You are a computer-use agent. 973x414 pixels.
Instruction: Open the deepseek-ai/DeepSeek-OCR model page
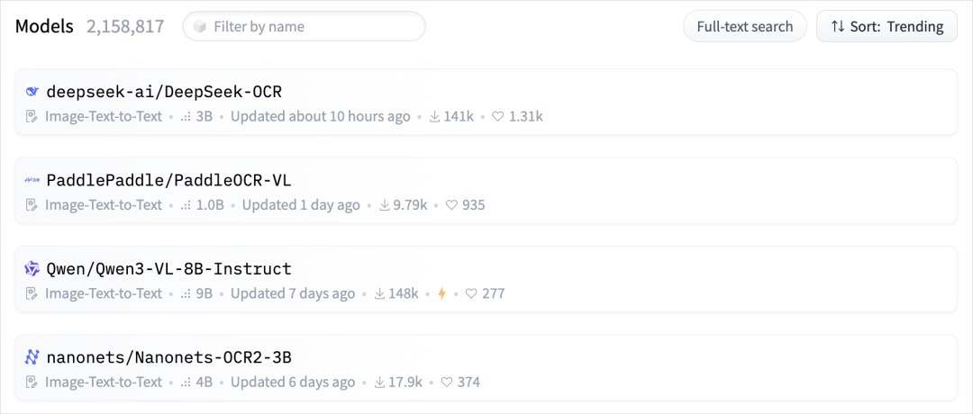(x=165, y=91)
